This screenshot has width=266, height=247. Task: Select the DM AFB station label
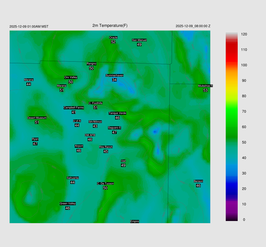(x=90, y=135)
